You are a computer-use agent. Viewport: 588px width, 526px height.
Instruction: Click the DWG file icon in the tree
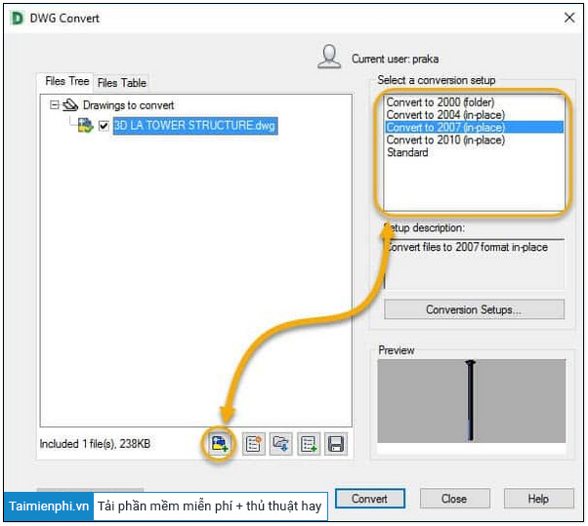click(86, 126)
